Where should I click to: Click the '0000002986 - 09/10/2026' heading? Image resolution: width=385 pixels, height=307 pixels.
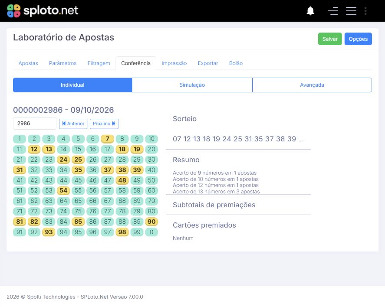[x=63, y=110]
